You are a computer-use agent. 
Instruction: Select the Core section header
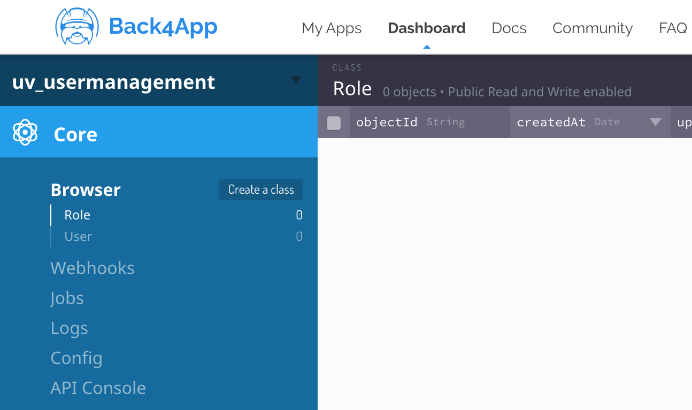pos(159,132)
